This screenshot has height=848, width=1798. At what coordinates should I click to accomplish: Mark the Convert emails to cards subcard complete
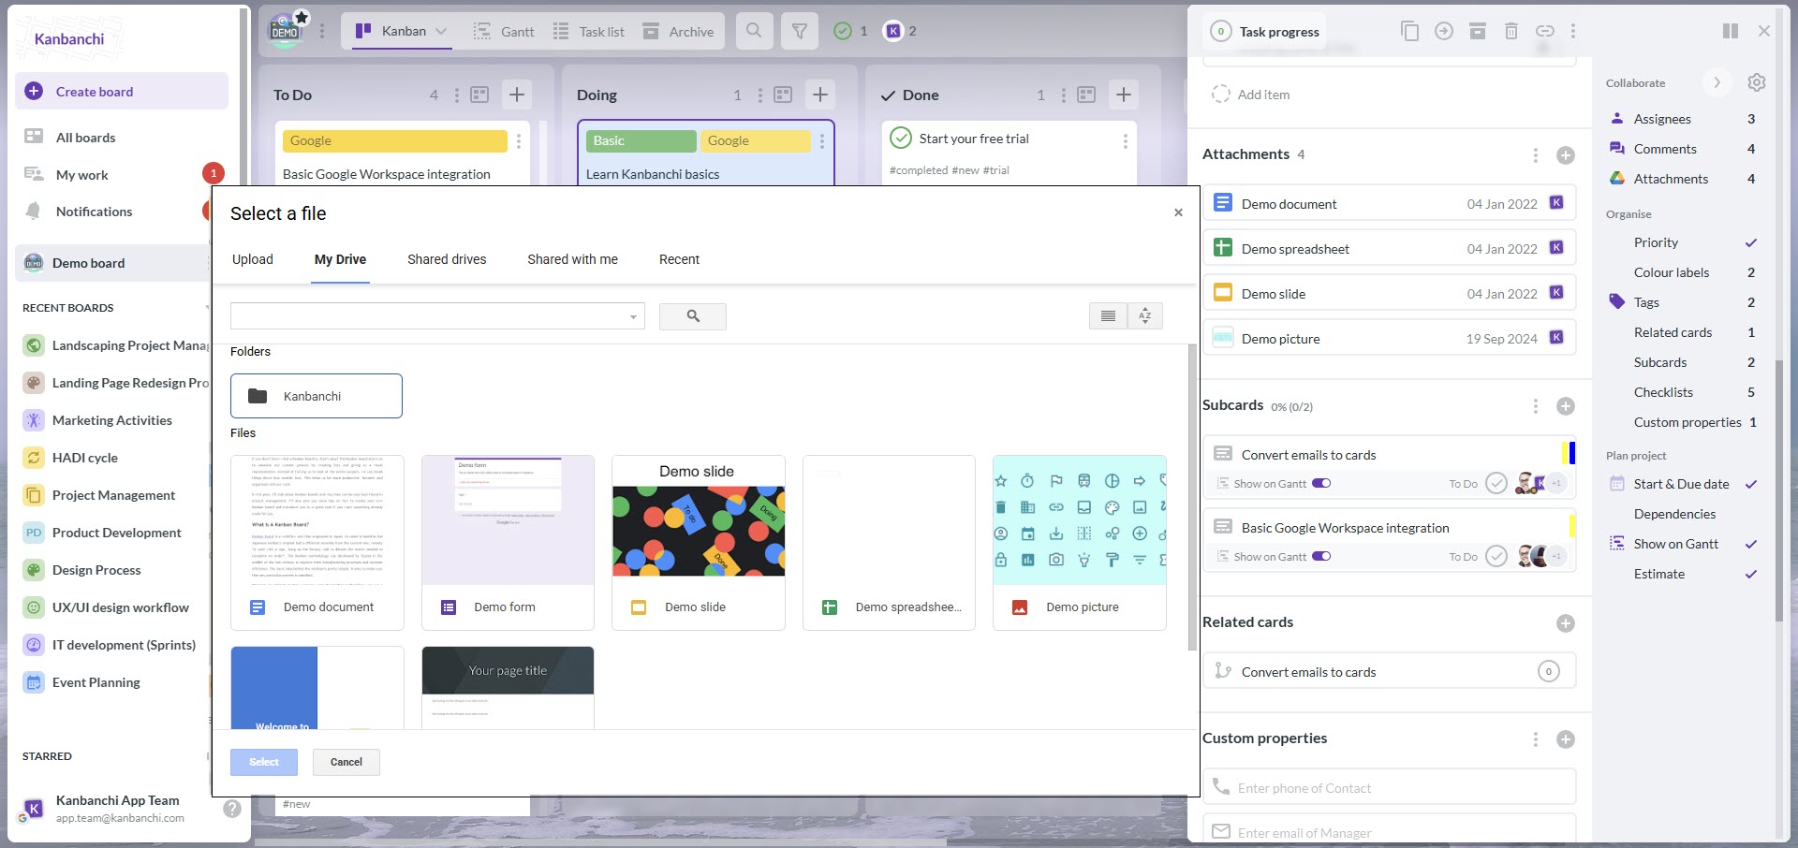pyautogui.click(x=1496, y=483)
